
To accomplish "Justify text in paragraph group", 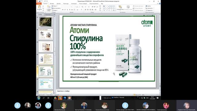I will 92,10.
